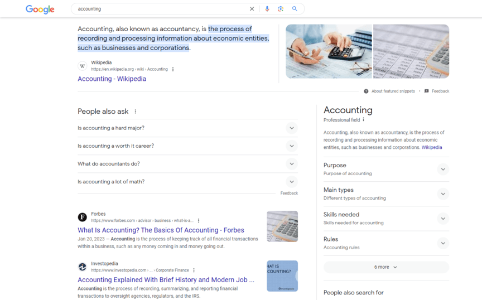Open 'Accounting Explained With Brief History' link
Screen dimensions: 482x300
[166, 280]
